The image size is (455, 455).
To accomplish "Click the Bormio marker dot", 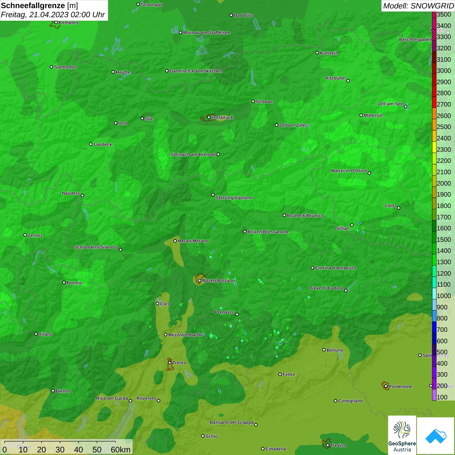I will tap(64, 282).
